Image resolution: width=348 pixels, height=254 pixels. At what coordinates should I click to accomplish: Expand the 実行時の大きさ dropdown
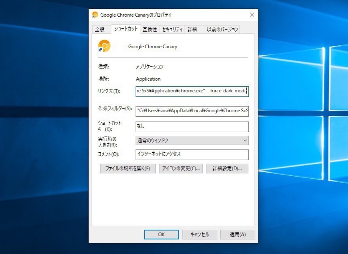(x=192, y=140)
